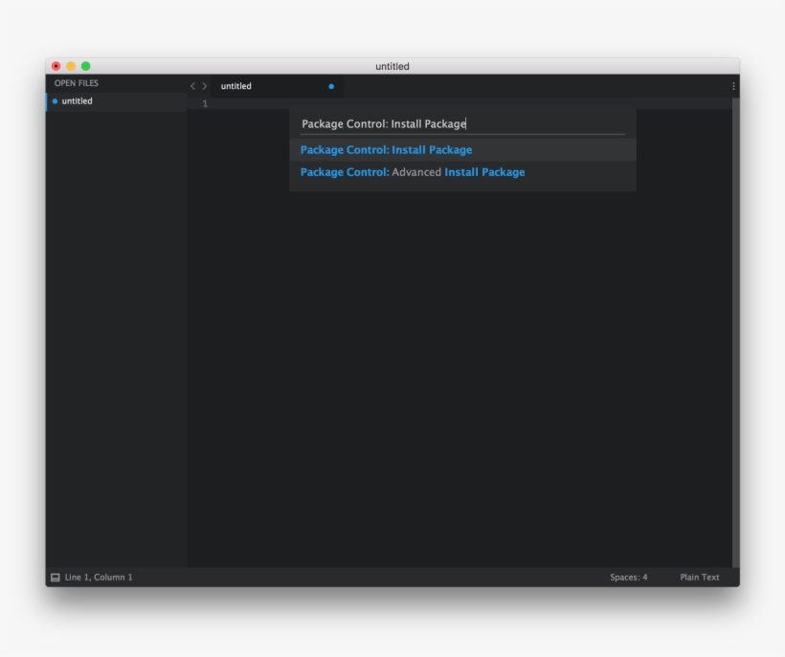Click the blue dot beside untitled in sidebar
785x657 pixels.
(56, 101)
